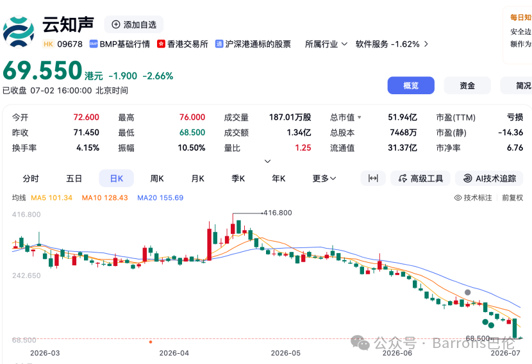Click 成交量 value 187.01万股
Screen dimensions: 532x364
click(290, 117)
